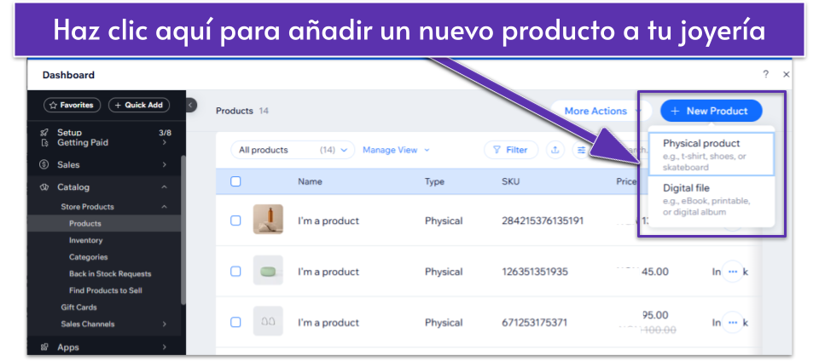Choose Digital file from the menu
819x361 pixels.
pyautogui.click(x=711, y=199)
